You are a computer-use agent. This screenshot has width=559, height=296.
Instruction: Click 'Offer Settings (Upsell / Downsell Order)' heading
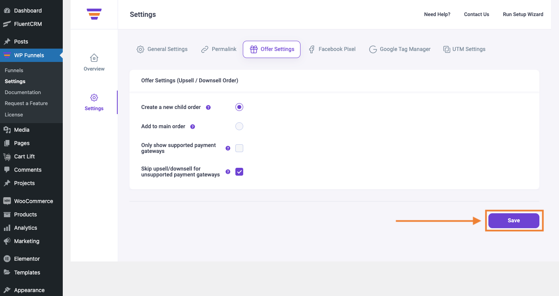(x=189, y=80)
